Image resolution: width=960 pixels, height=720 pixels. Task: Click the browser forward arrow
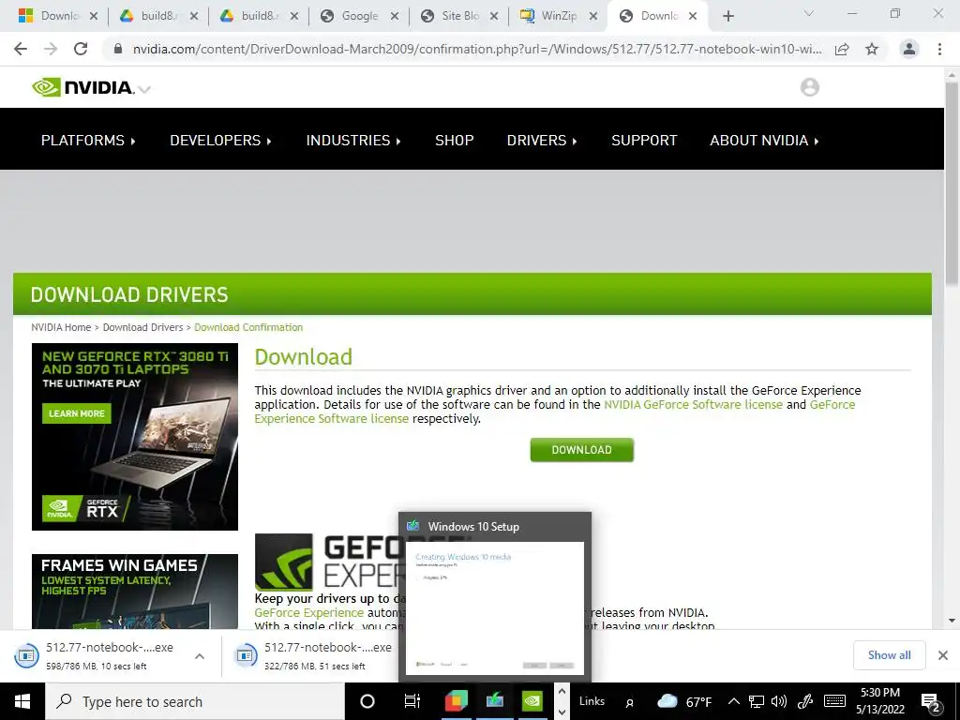click(51, 49)
